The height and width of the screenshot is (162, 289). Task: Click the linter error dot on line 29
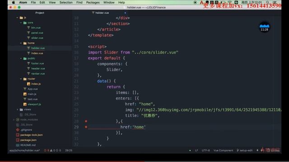86,127
